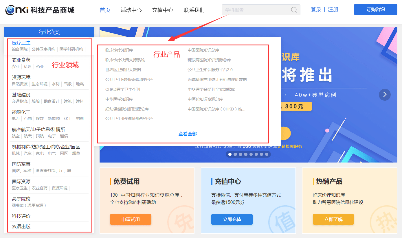The width and height of the screenshot is (402, 238).
Task: Click 查看全部 in the product popup
Action: [188, 134]
